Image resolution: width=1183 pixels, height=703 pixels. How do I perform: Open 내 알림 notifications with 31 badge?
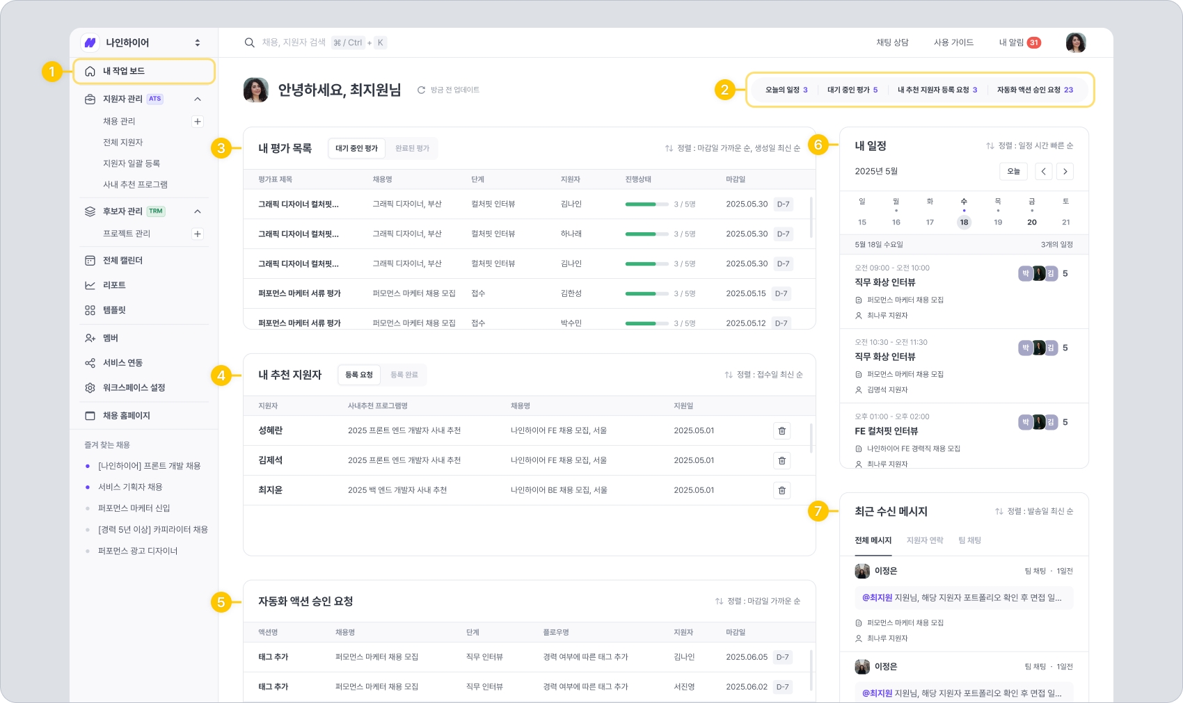pyautogui.click(x=1019, y=42)
